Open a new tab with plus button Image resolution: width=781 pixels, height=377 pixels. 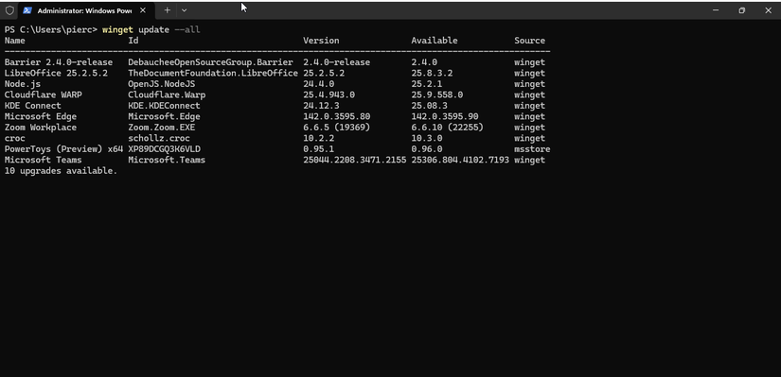(168, 10)
